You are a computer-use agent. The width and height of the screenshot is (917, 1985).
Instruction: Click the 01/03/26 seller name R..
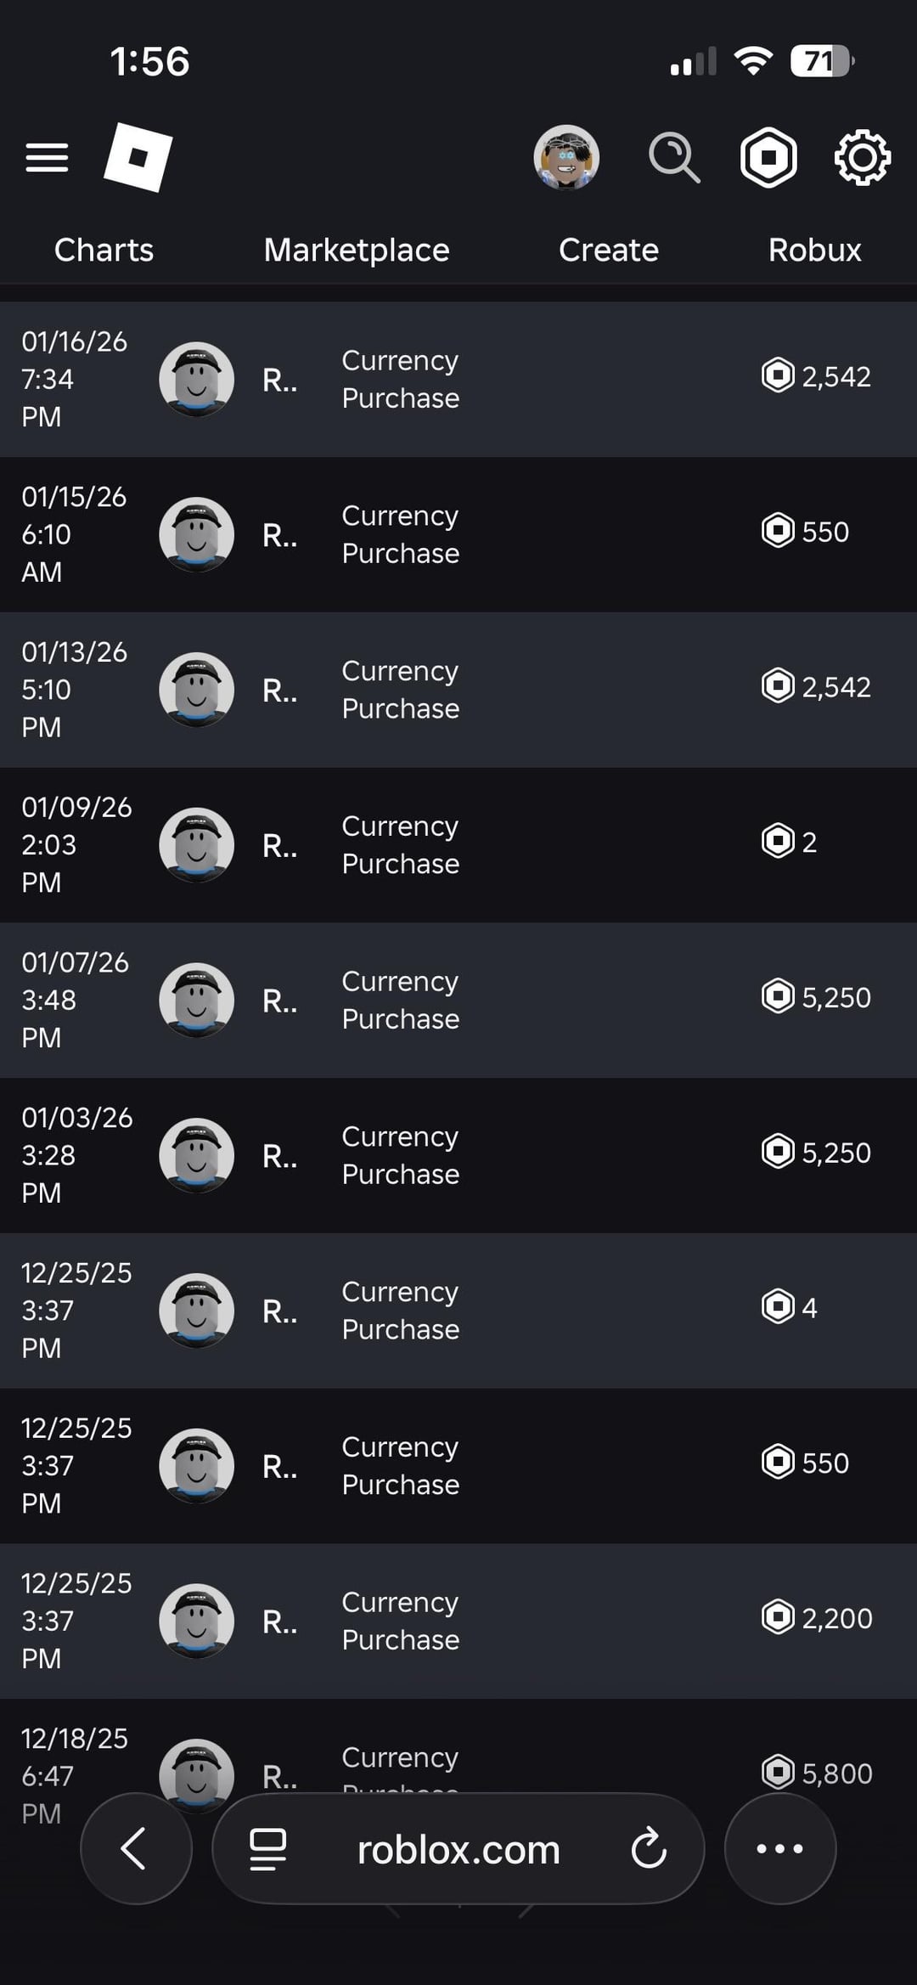279,1156
